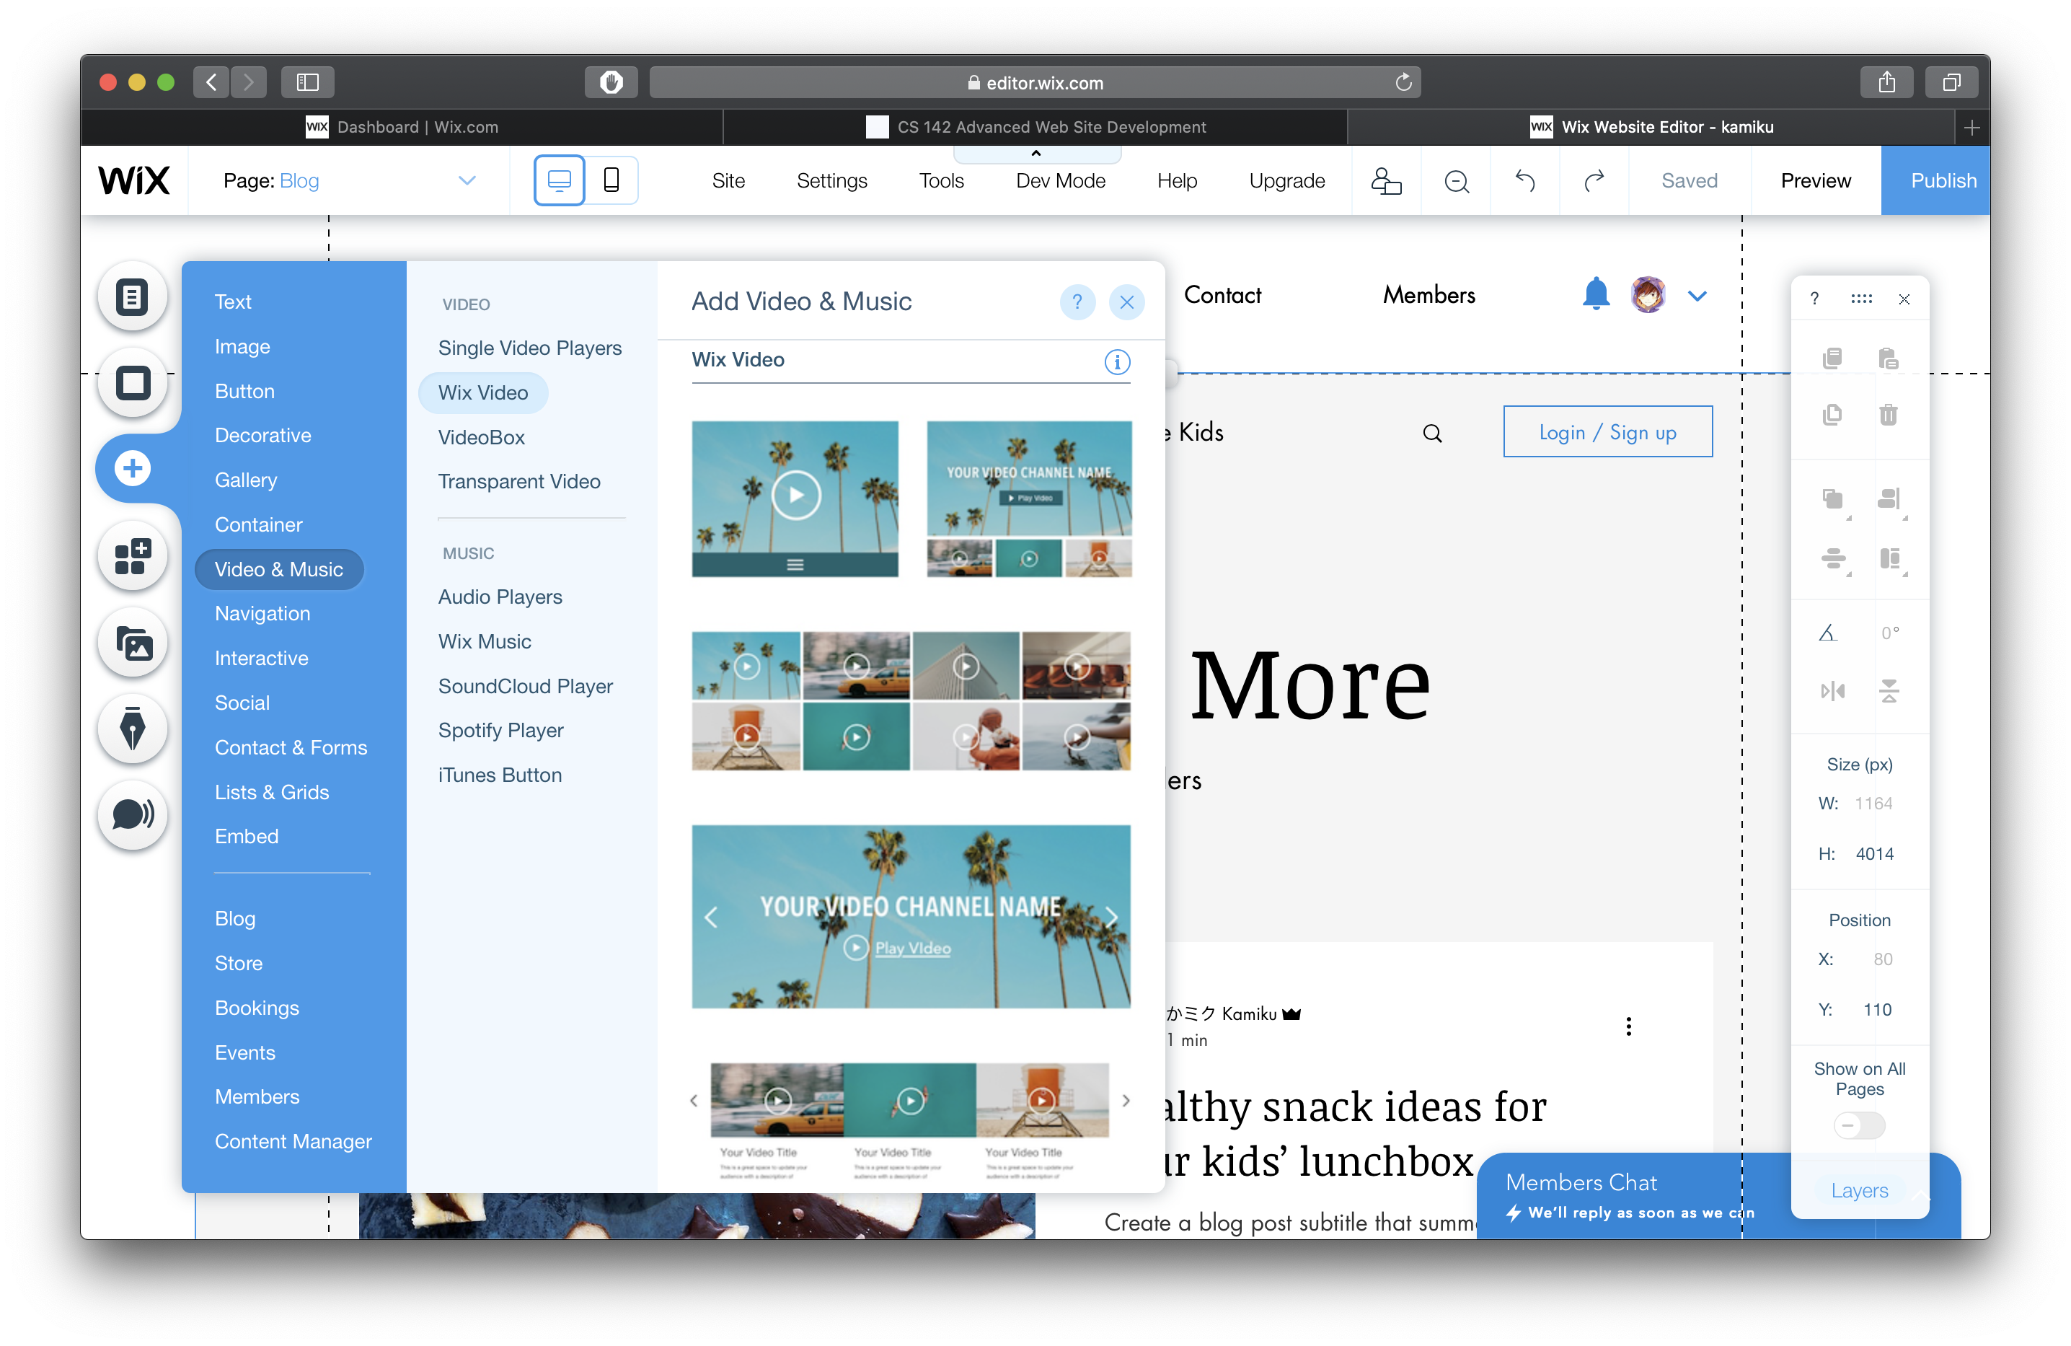Switch to the mobile editor view
This screenshot has height=1346, width=2071.
click(x=611, y=180)
